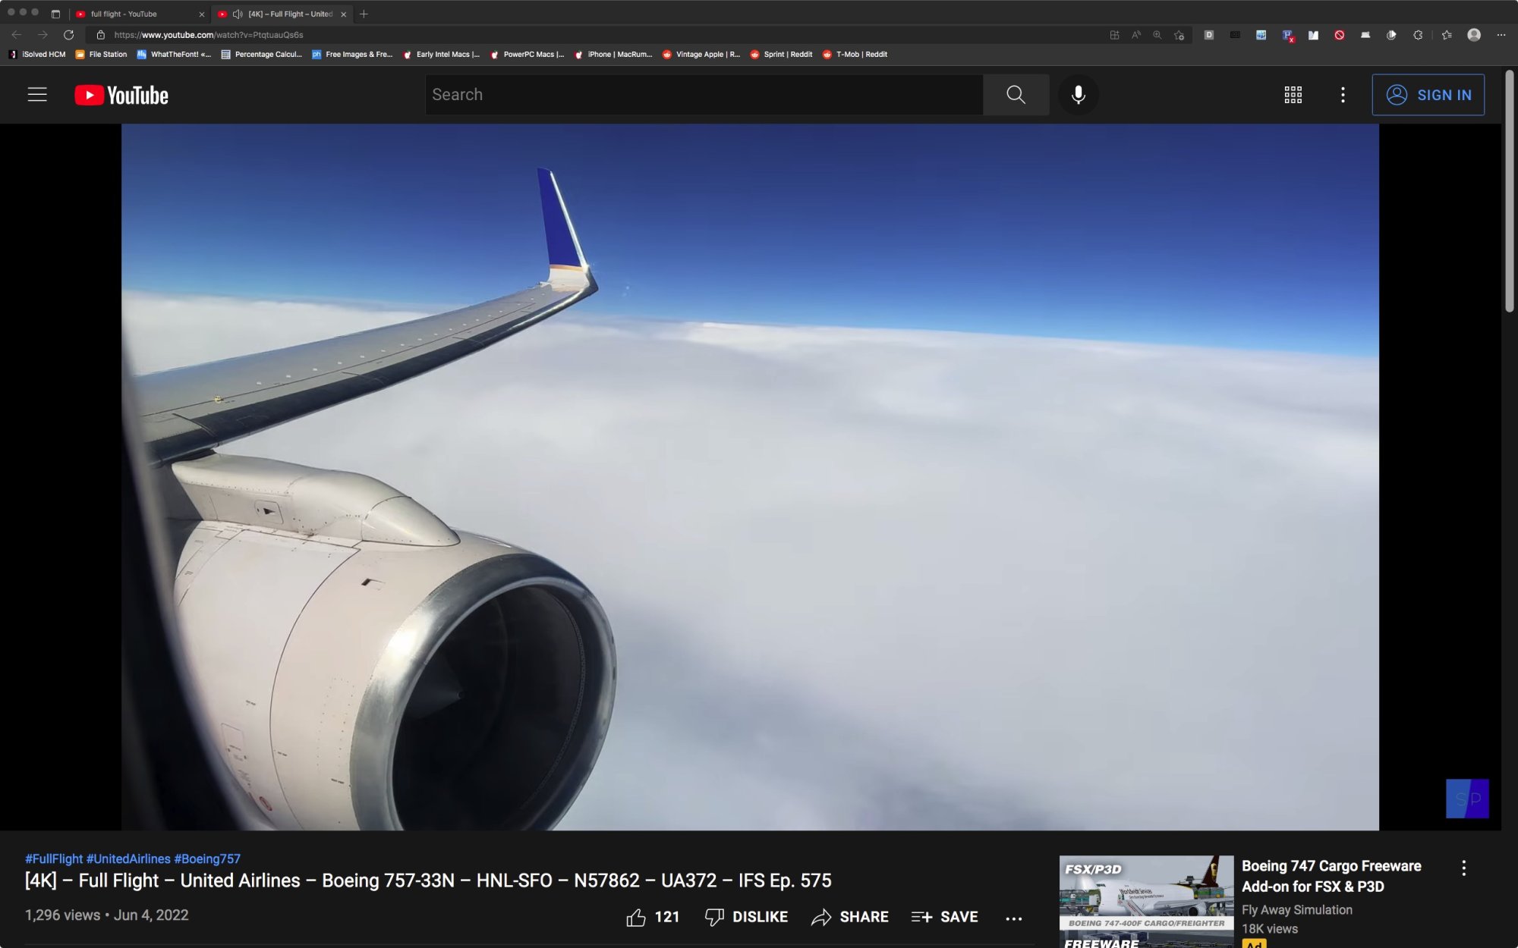
Task: Like the video with thumbs up
Action: [636, 917]
